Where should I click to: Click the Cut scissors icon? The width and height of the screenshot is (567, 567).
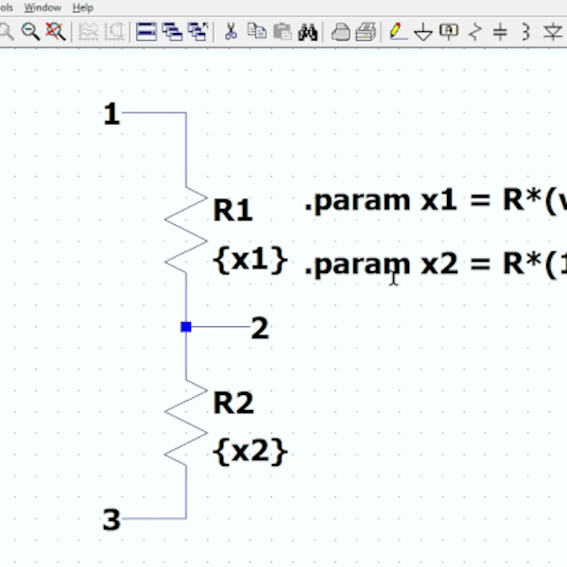(x=230, y=32)
